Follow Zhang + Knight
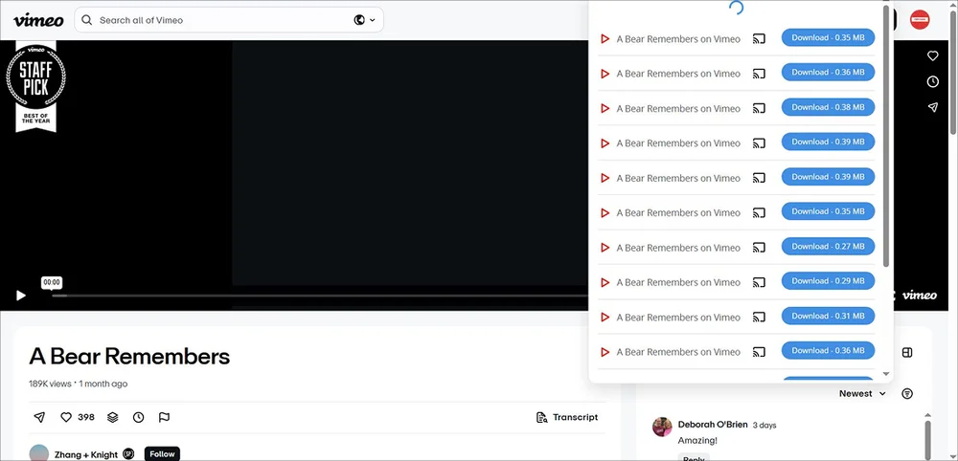 [x=162, y=453]
